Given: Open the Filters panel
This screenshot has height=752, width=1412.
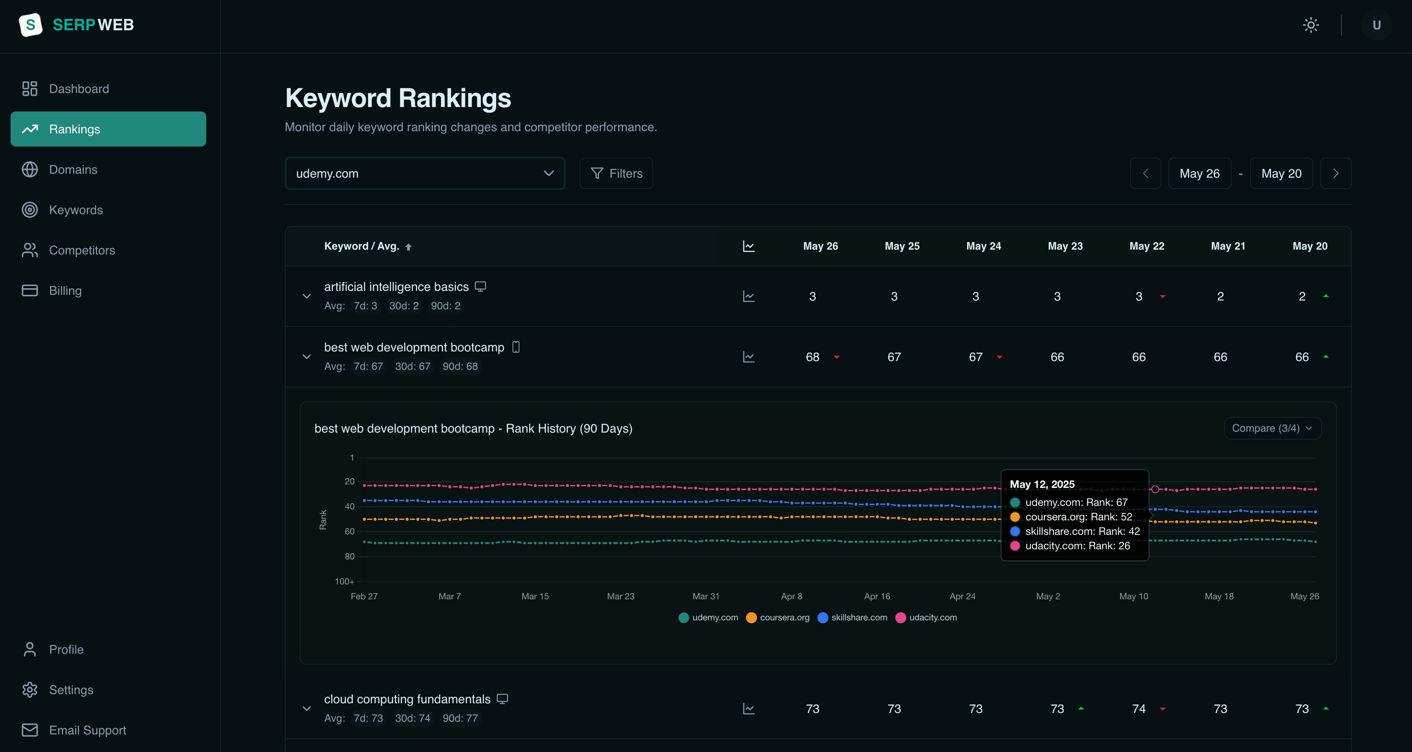Looking at the screenshot, I should [x=616, y=174].
